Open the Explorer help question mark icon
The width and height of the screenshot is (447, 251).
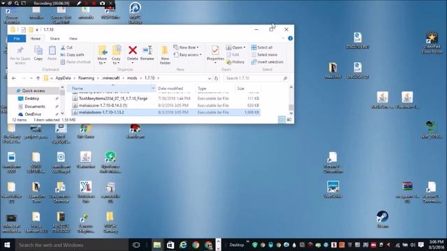[x=291, y=38]
